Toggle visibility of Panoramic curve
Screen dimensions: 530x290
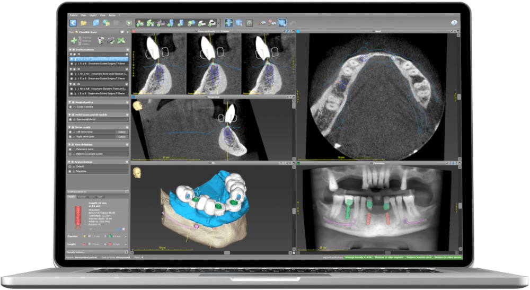click(x=71, y=149)
